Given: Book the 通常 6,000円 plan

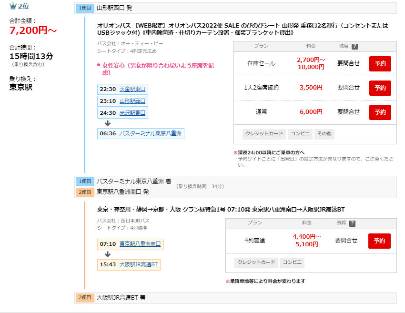Looking at the screenshot, I should pyautogui.click(x=380, y=112).
